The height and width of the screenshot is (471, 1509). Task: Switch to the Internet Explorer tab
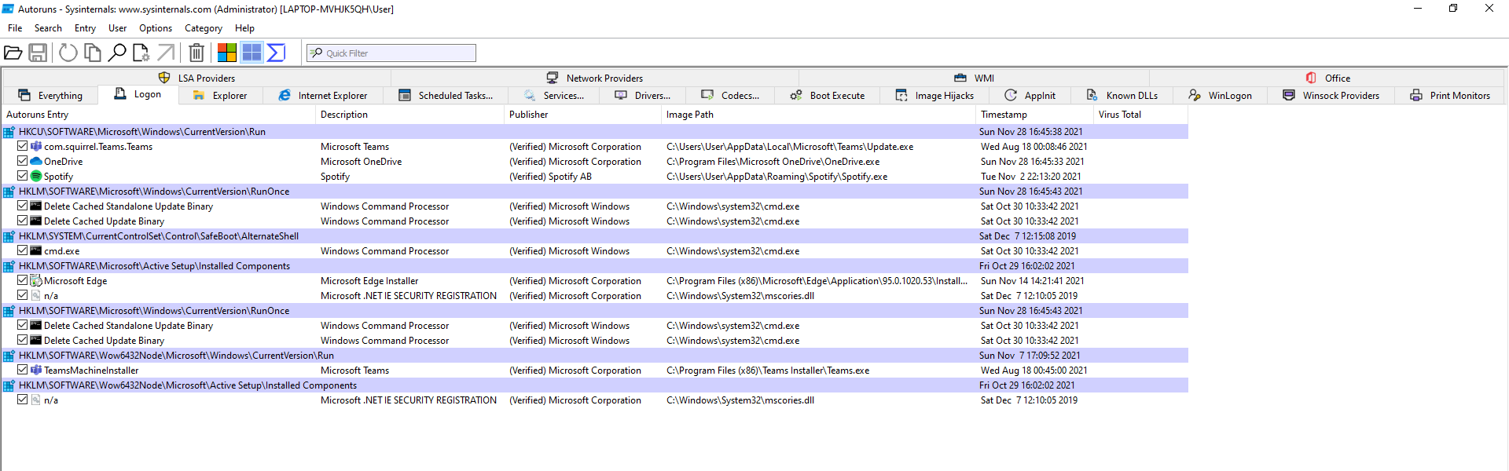click(x=323, y=96)
